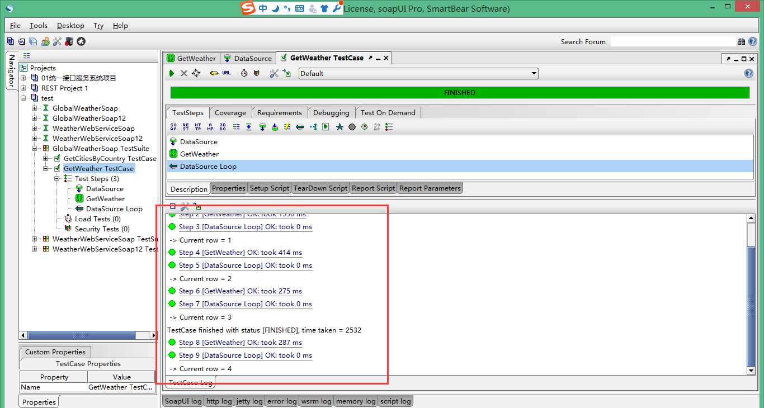Open the Step 4 [GetWeather] log link

pos(240,253)
